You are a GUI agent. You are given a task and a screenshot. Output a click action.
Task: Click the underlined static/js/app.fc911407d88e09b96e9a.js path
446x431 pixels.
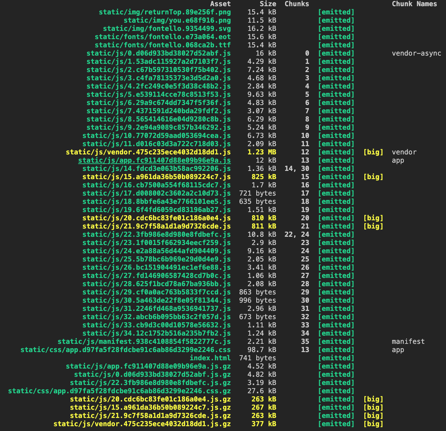(154, 161)
